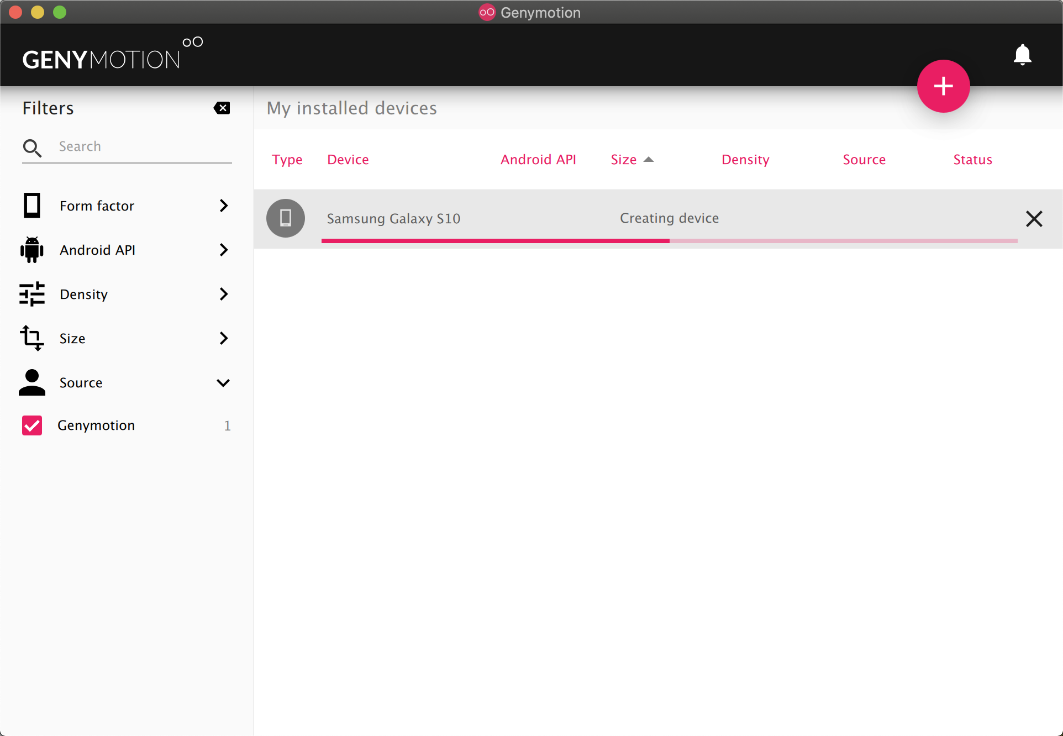Click the Samsung Galaxy S10 phone type icon
The height and width of the screenshot is (736, 1063).
pos(286,218)
